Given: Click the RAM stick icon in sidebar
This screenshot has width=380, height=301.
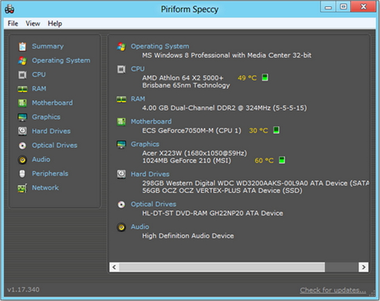Looking at the screenshot, I should coord(22,89).
